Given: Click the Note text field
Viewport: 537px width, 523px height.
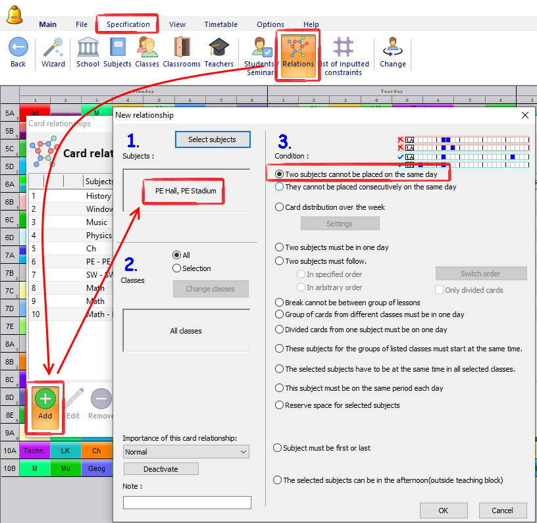Looking at the screenshot, I should [187, 503].
